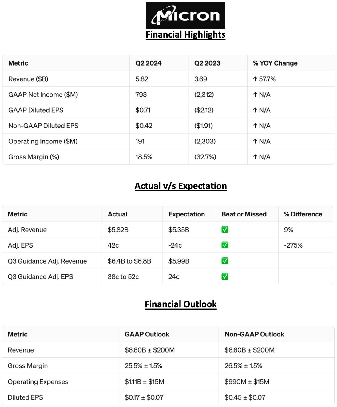
Task: Click the up arrow in Gross Margin (%) row
Action: tap(255, 157)
